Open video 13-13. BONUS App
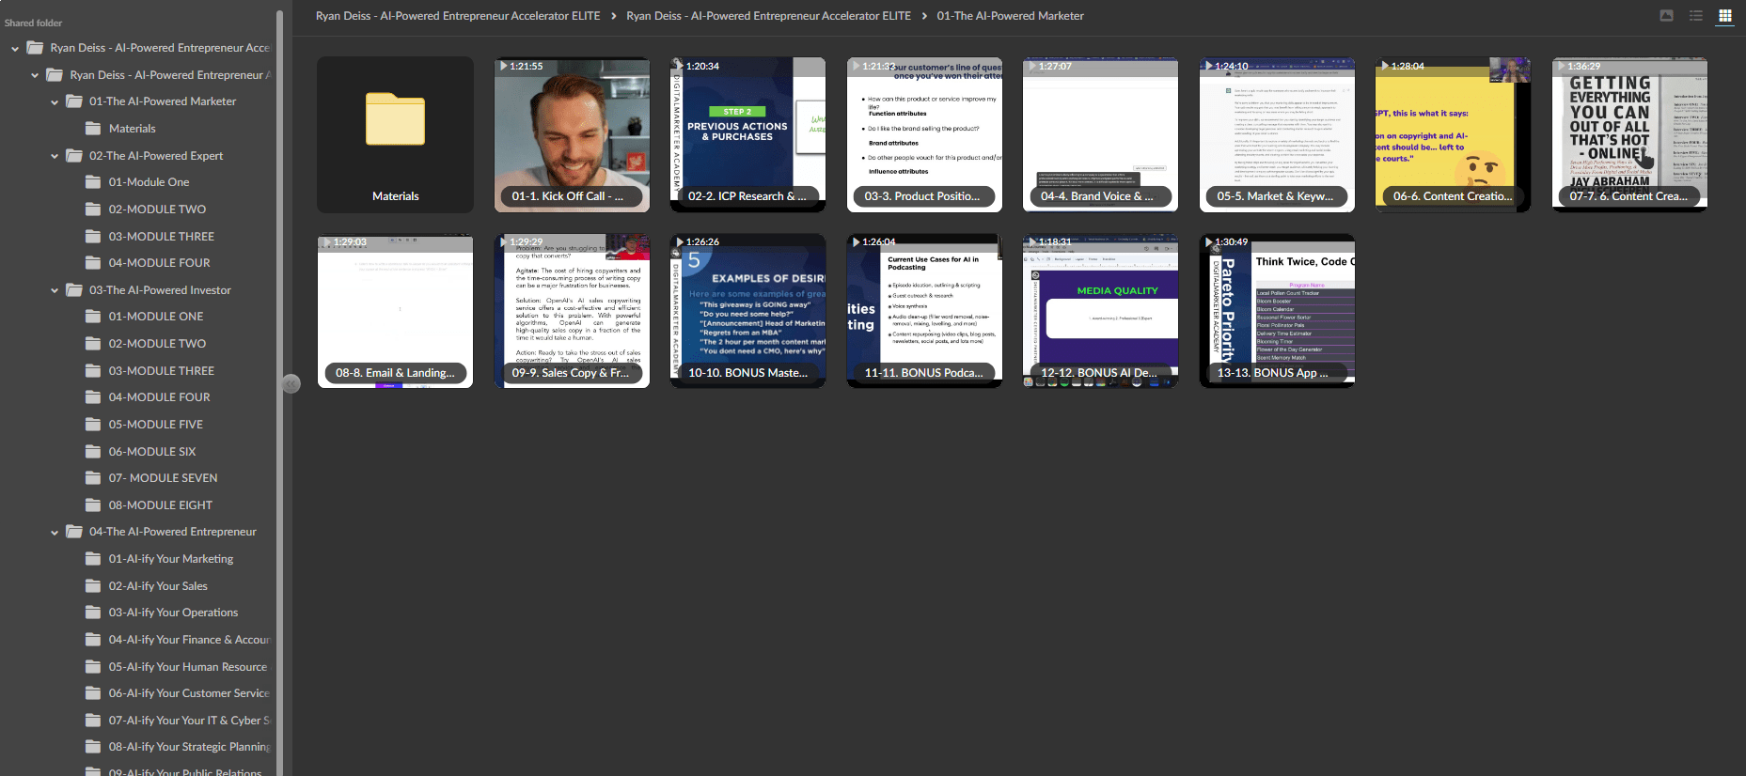 (x=1277, y=311)
